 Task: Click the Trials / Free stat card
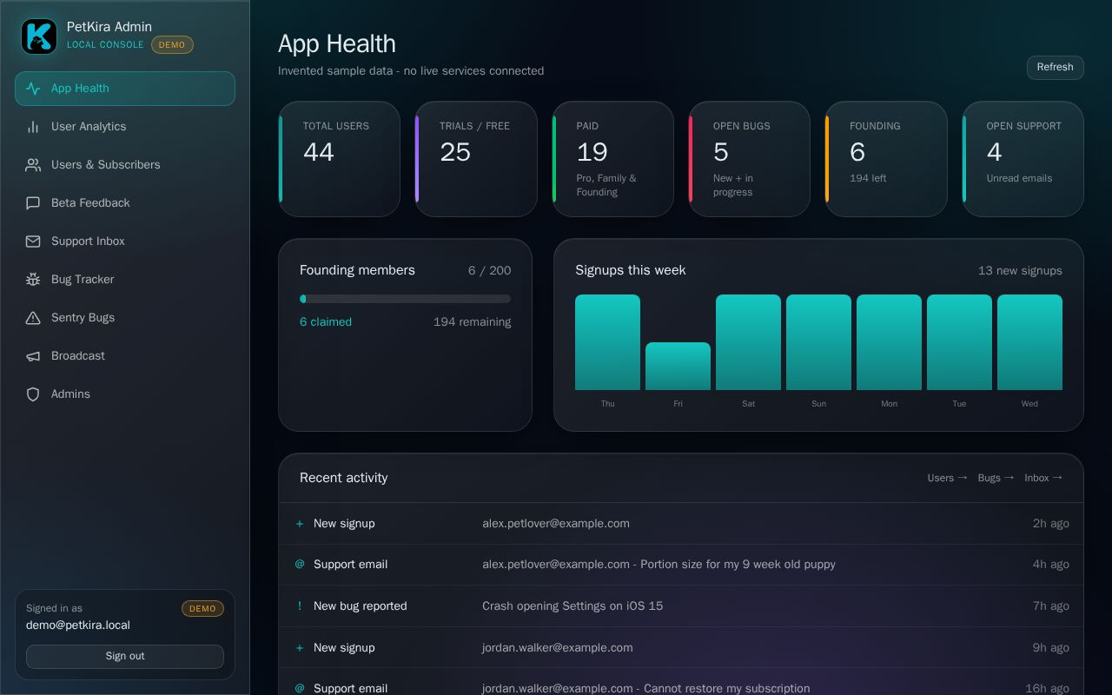click(x=476, y=159)
